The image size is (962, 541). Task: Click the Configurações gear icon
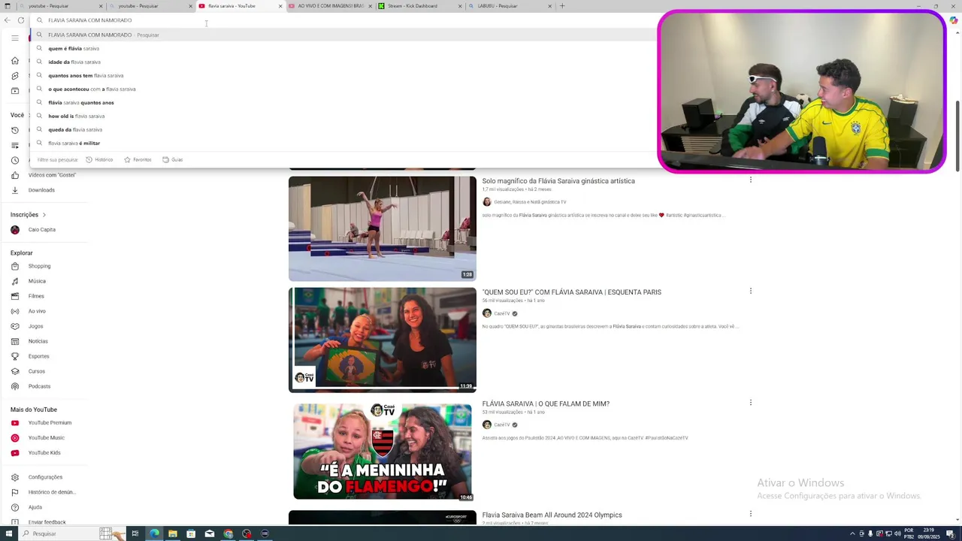coord(15,477)
